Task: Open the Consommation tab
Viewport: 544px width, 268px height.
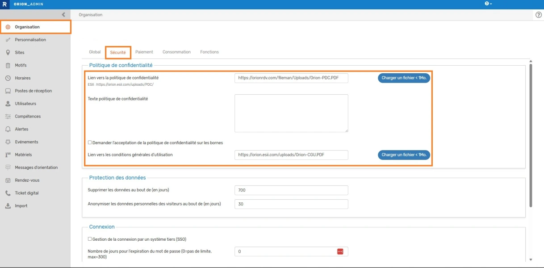Action: 176,52
